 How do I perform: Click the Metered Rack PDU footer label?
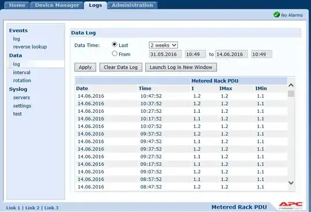pyautogui.click(x=239, y=207)
